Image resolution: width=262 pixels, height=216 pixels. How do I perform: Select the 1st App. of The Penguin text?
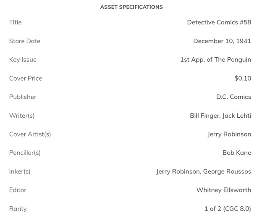(x=215, y=60)
